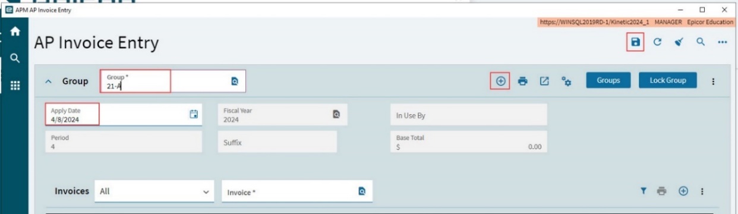The height and width of the screenshot is (214, 738).
Task: Click the Groups button
Action: 608,80
